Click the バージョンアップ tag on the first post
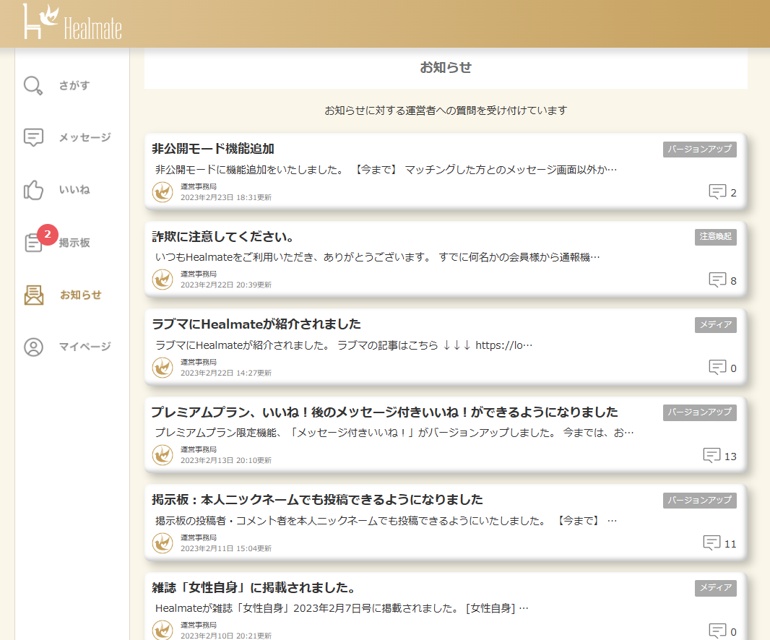The width and height of the screenshot is (770, 640). click(699, 150)
